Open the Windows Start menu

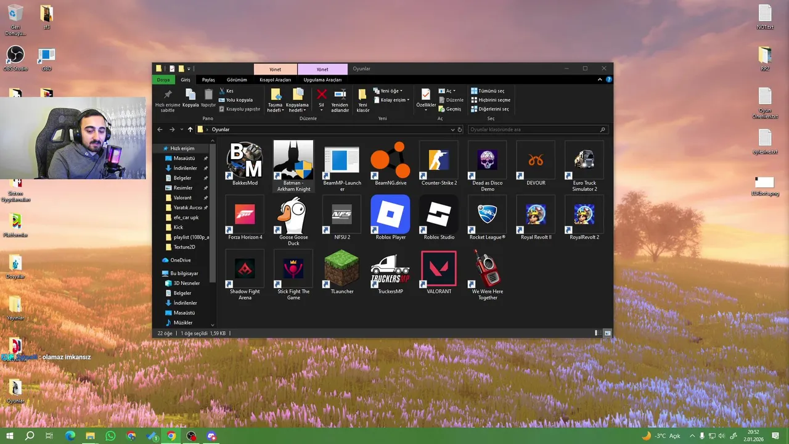pos(10,436)
